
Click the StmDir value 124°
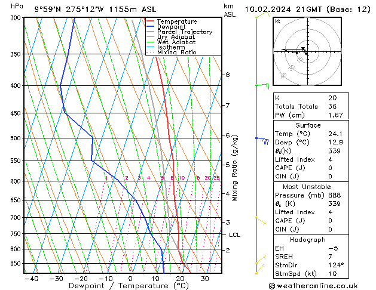coord(335,265)
